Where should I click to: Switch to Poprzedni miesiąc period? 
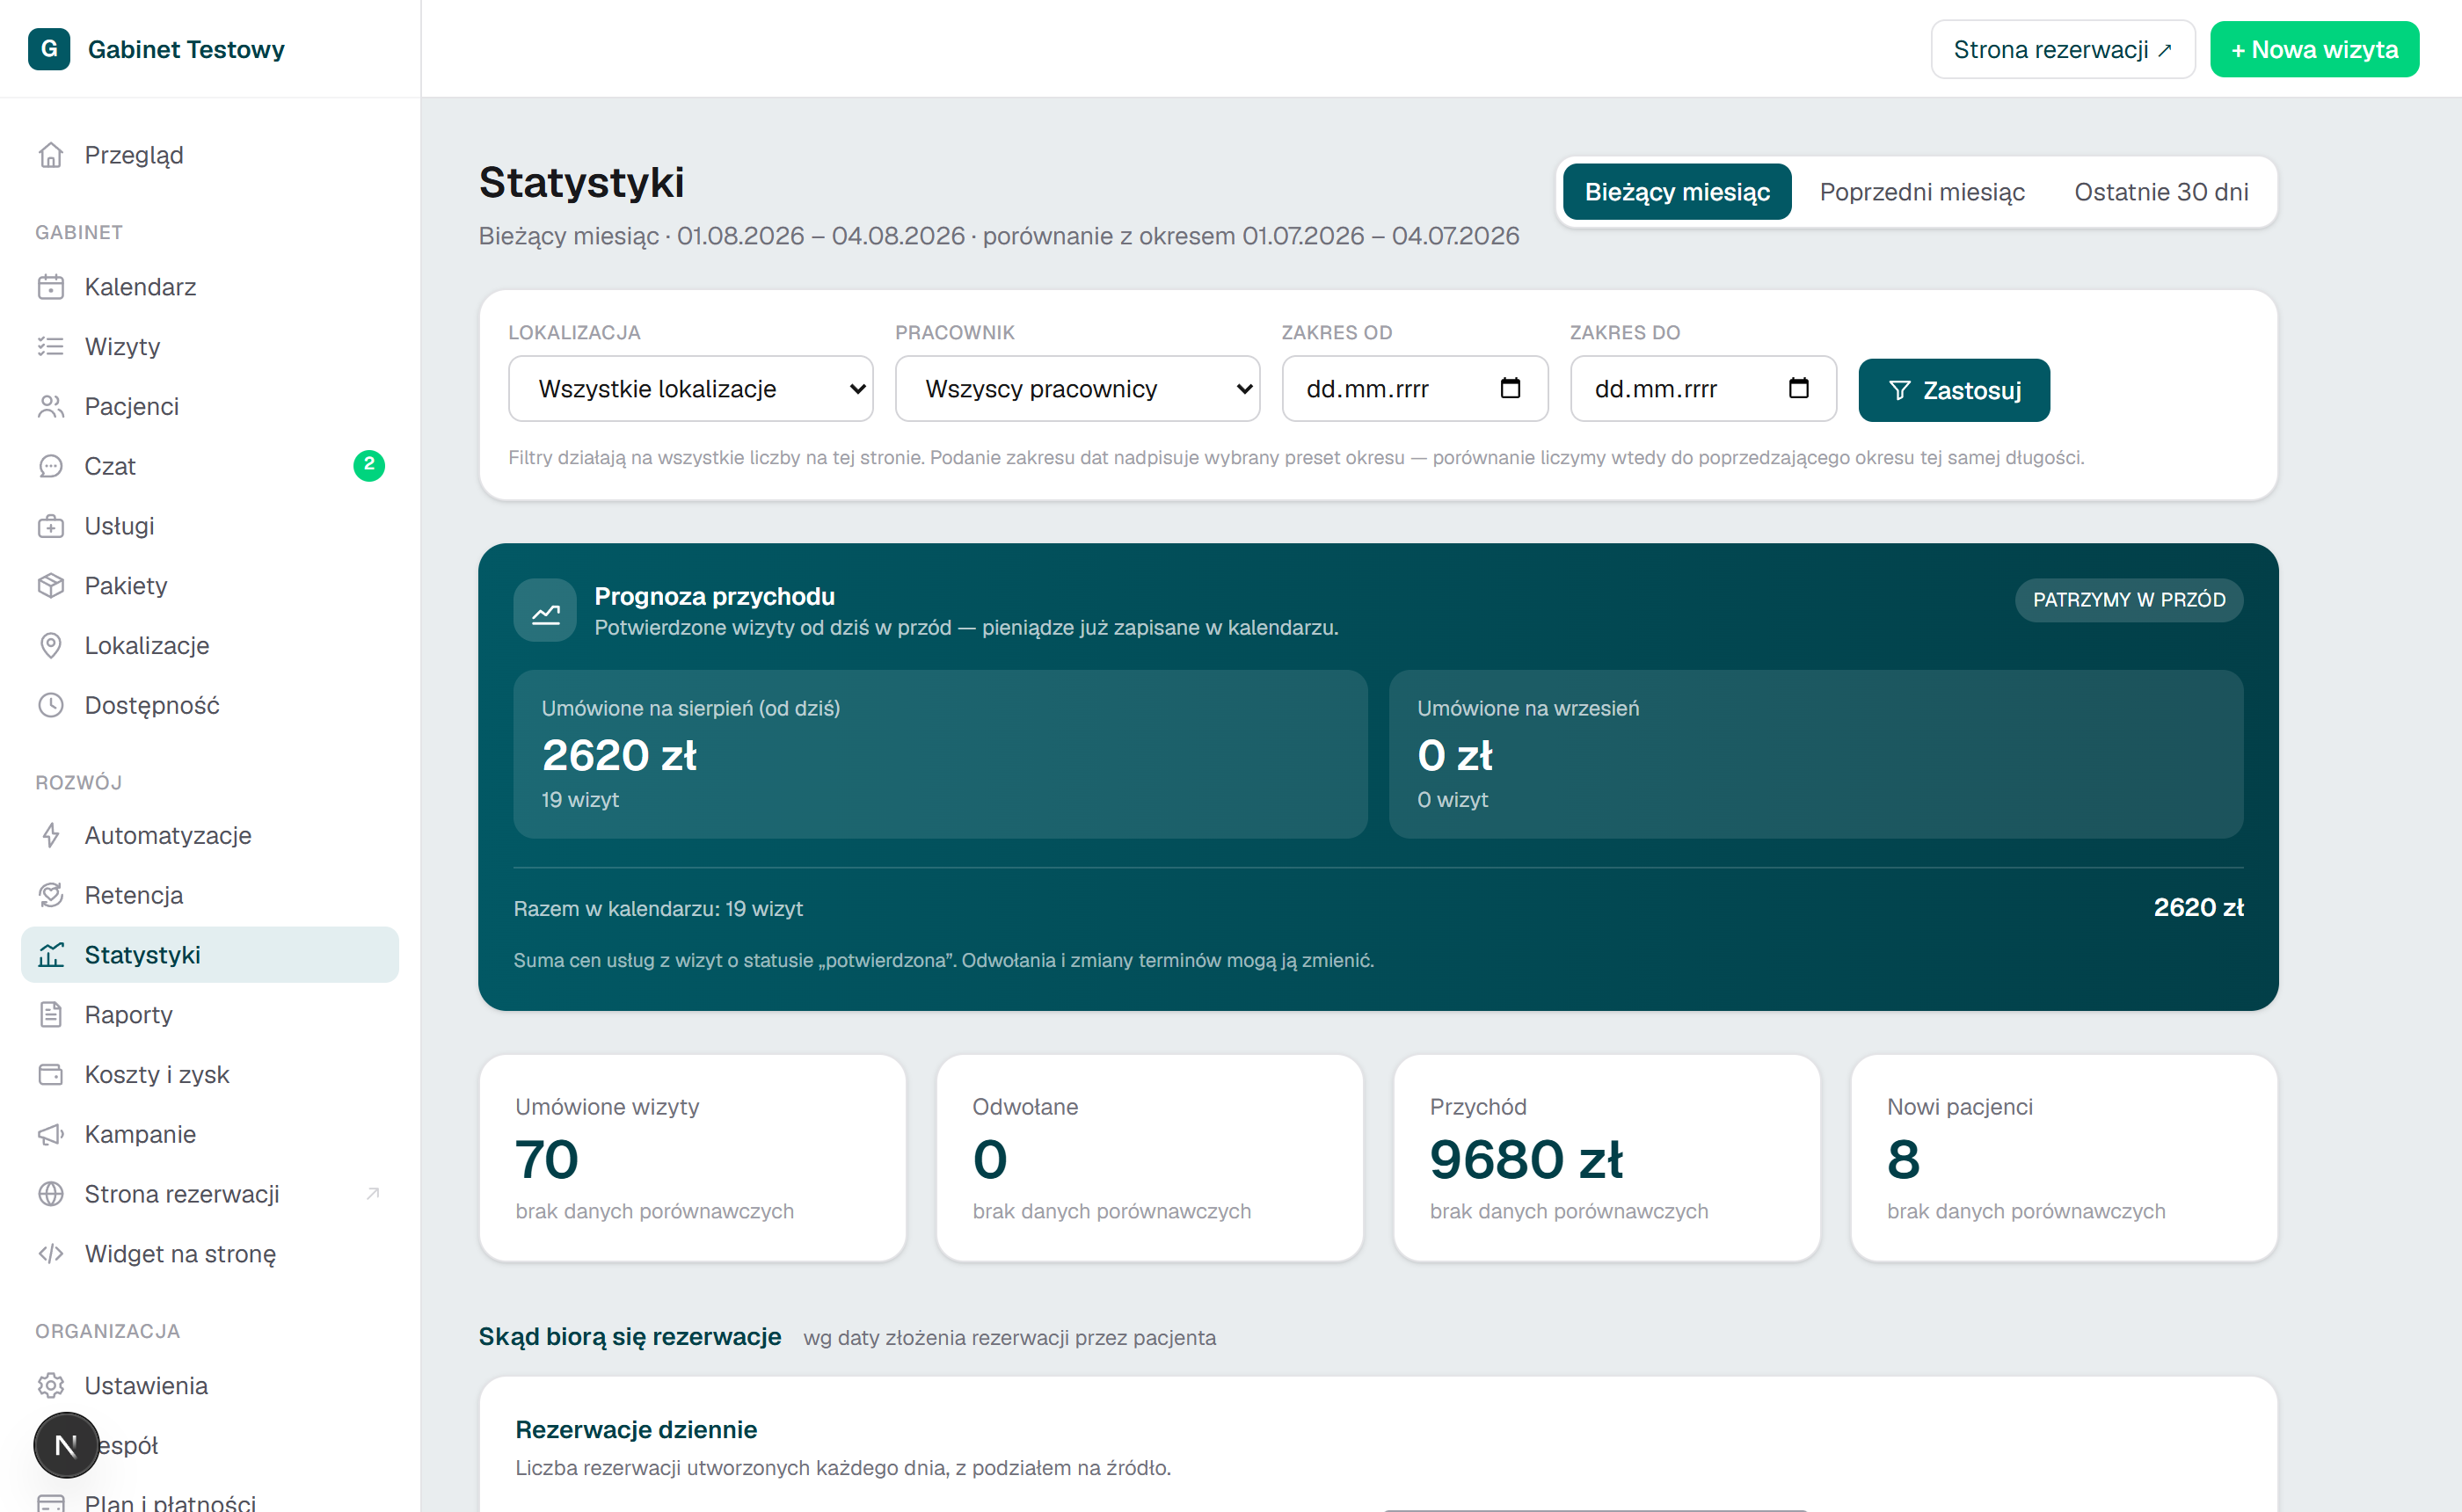(x=1922, y=192)
